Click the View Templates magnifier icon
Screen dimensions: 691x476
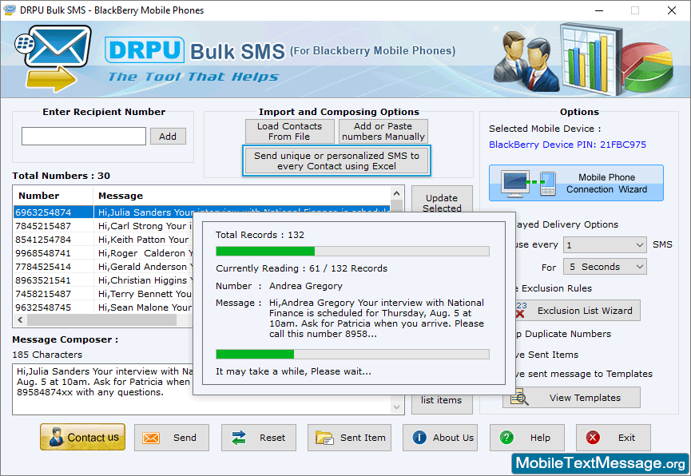(519, 398)
